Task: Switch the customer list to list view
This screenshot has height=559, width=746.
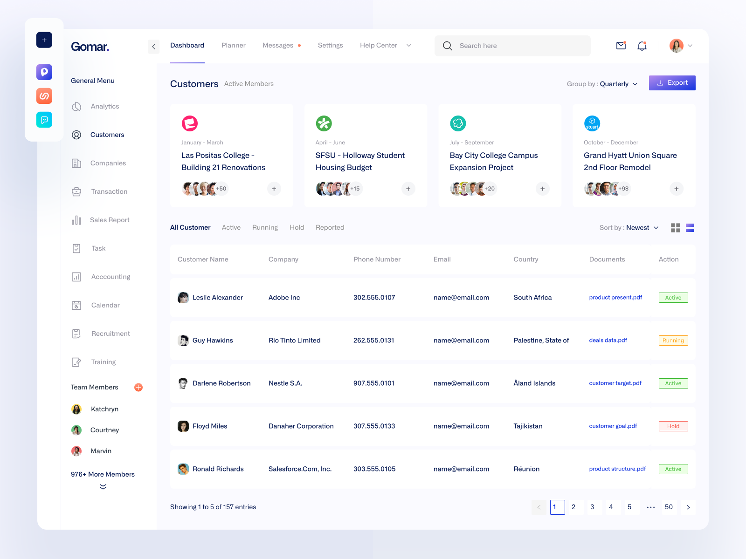Action: click(x=690, y=228)
